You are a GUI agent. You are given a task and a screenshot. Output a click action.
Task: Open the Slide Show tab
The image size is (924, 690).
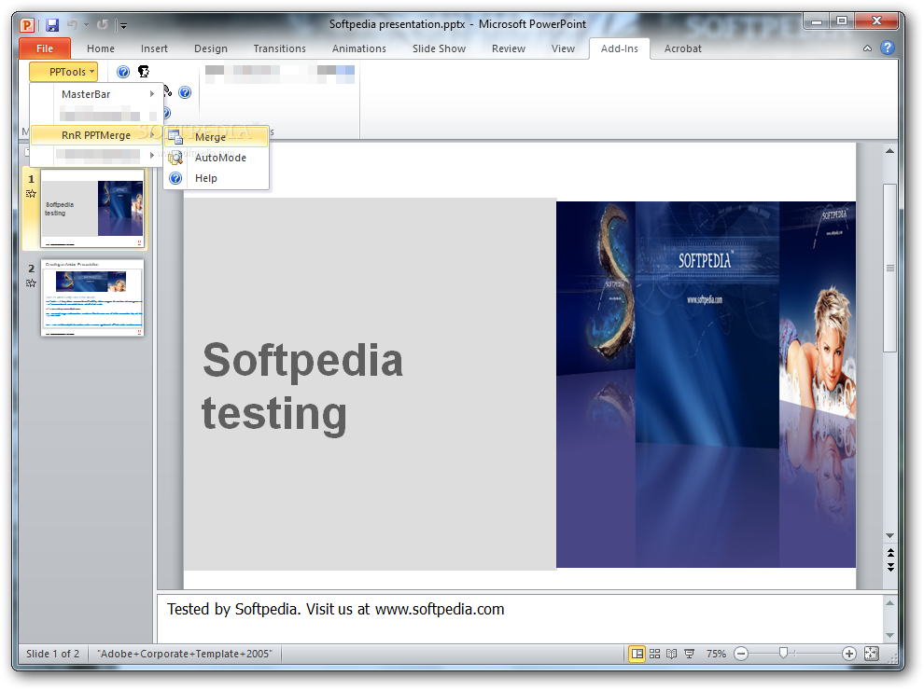click(439, 48)
